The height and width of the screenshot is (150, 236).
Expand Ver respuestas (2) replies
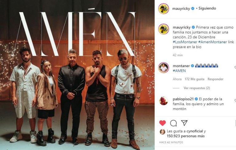click(x=197, y=88)
